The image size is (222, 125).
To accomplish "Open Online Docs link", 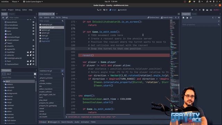I will (x=153, y=18).
